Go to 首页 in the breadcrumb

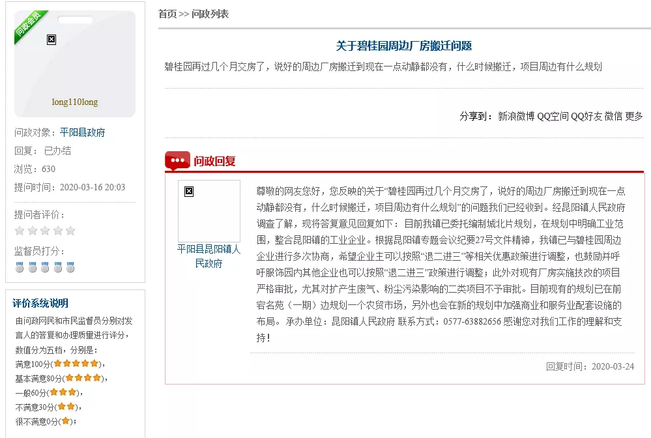click(x=167, y=14)
